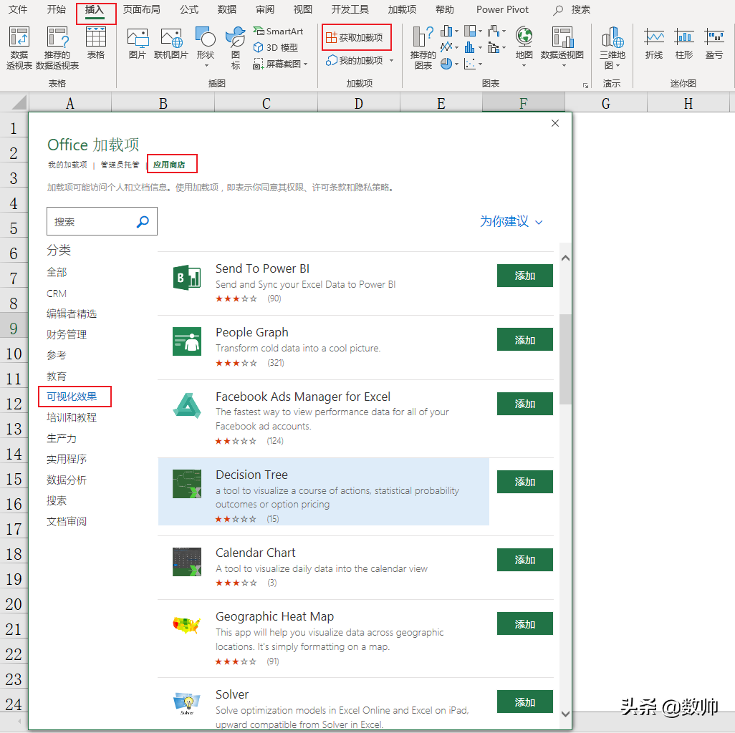This screenshot has height=733, width=735.
Task: Insert Line sparkline (折线)
Action: pos(653,43)
